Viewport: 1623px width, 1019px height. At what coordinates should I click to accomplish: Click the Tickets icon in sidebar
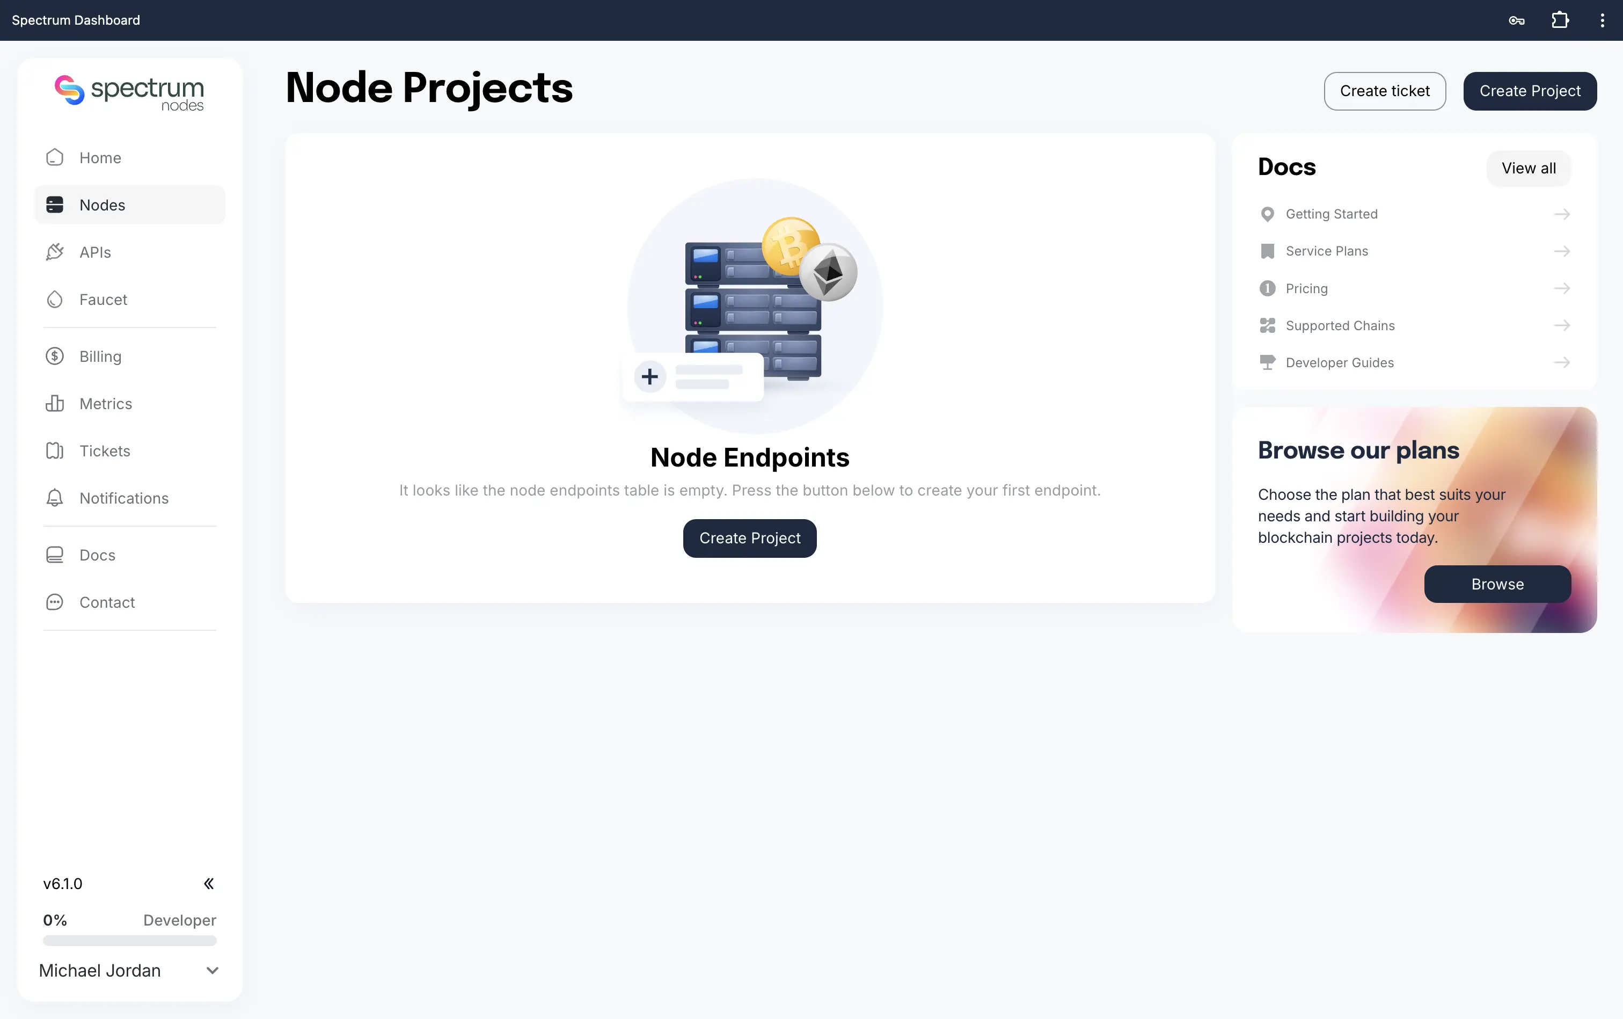(x=55, y=450)
